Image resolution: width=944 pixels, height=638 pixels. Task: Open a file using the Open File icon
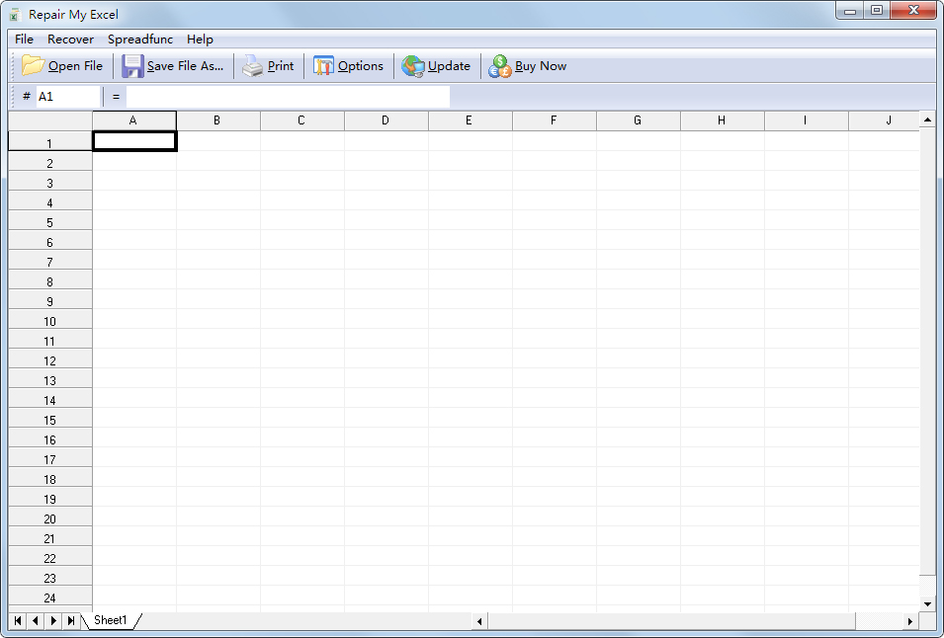tap(33, 65)
